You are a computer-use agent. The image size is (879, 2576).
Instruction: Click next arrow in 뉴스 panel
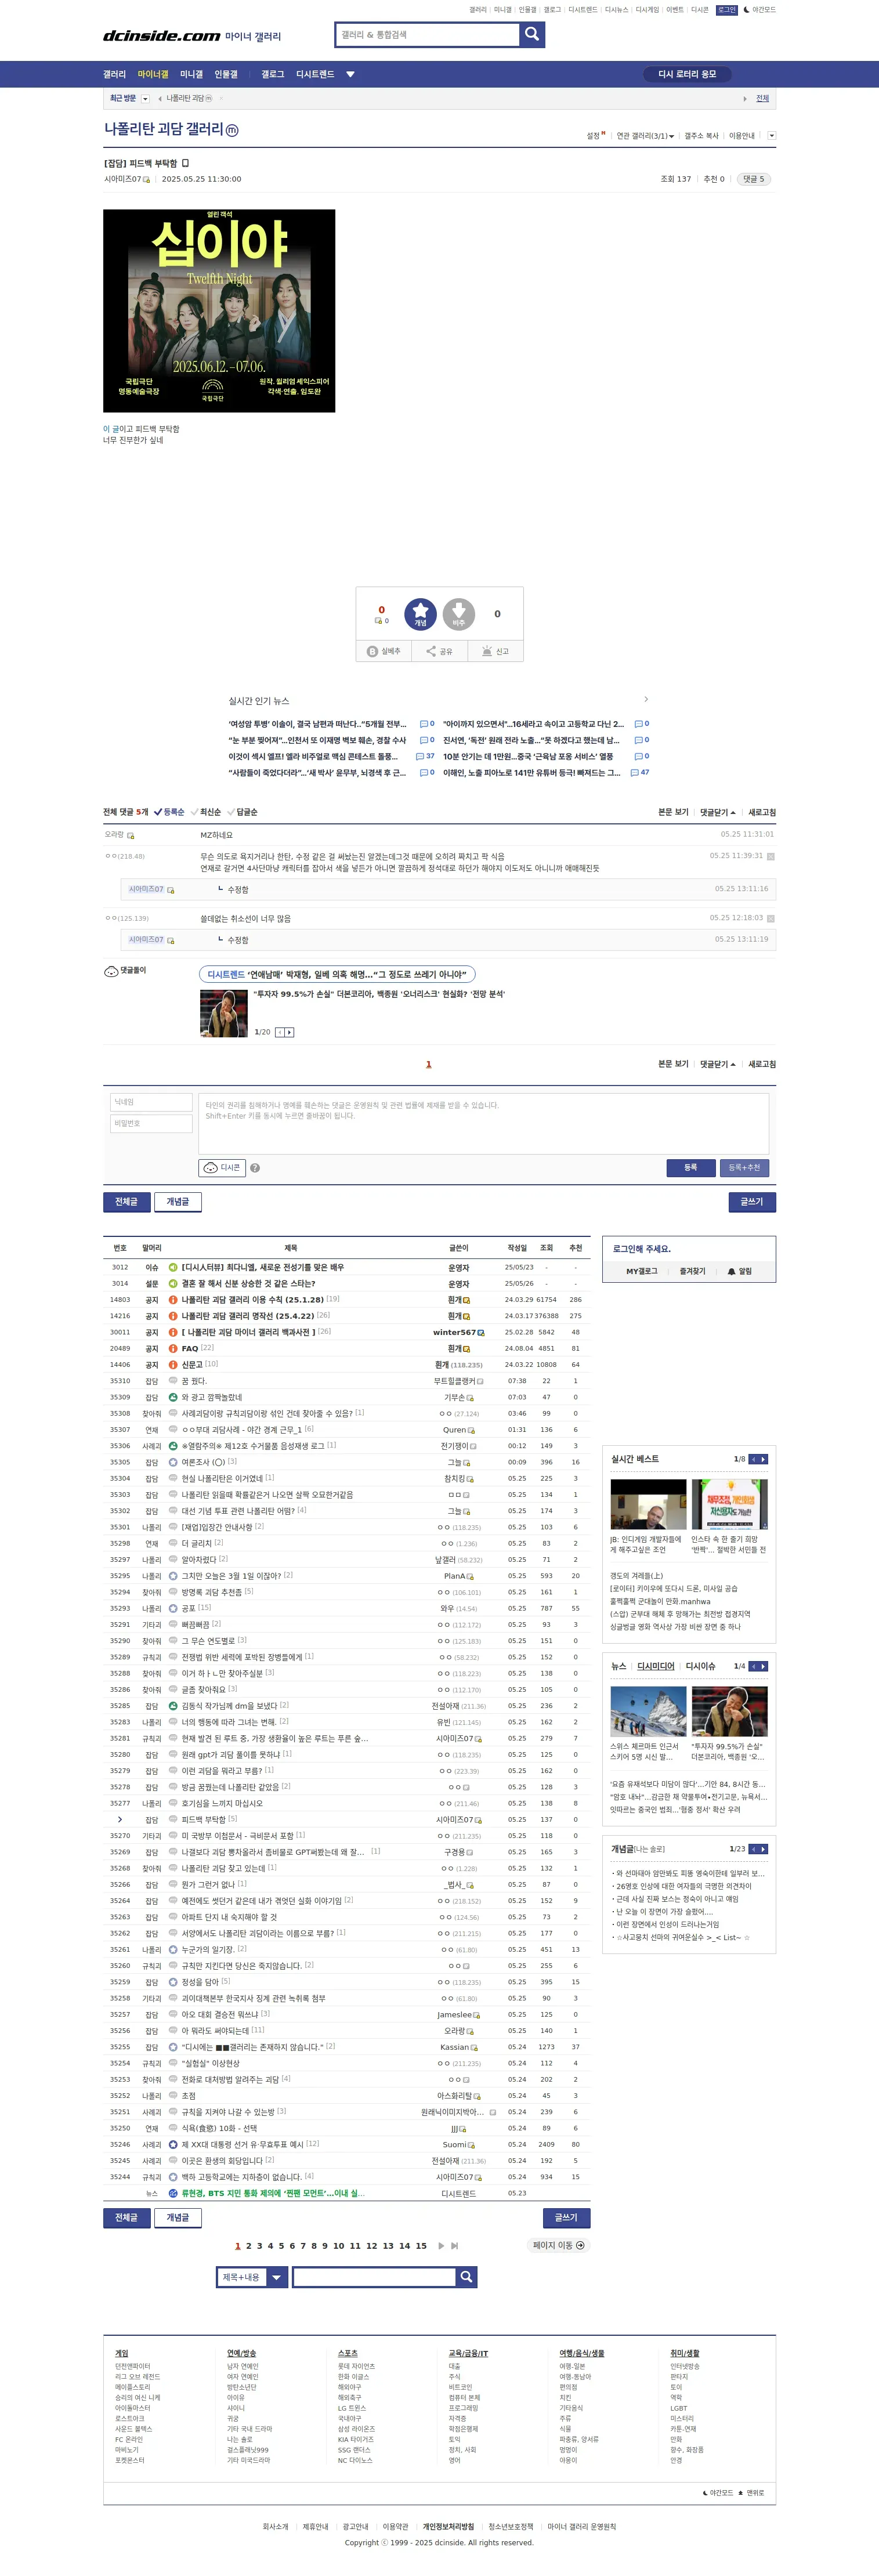764,1666
